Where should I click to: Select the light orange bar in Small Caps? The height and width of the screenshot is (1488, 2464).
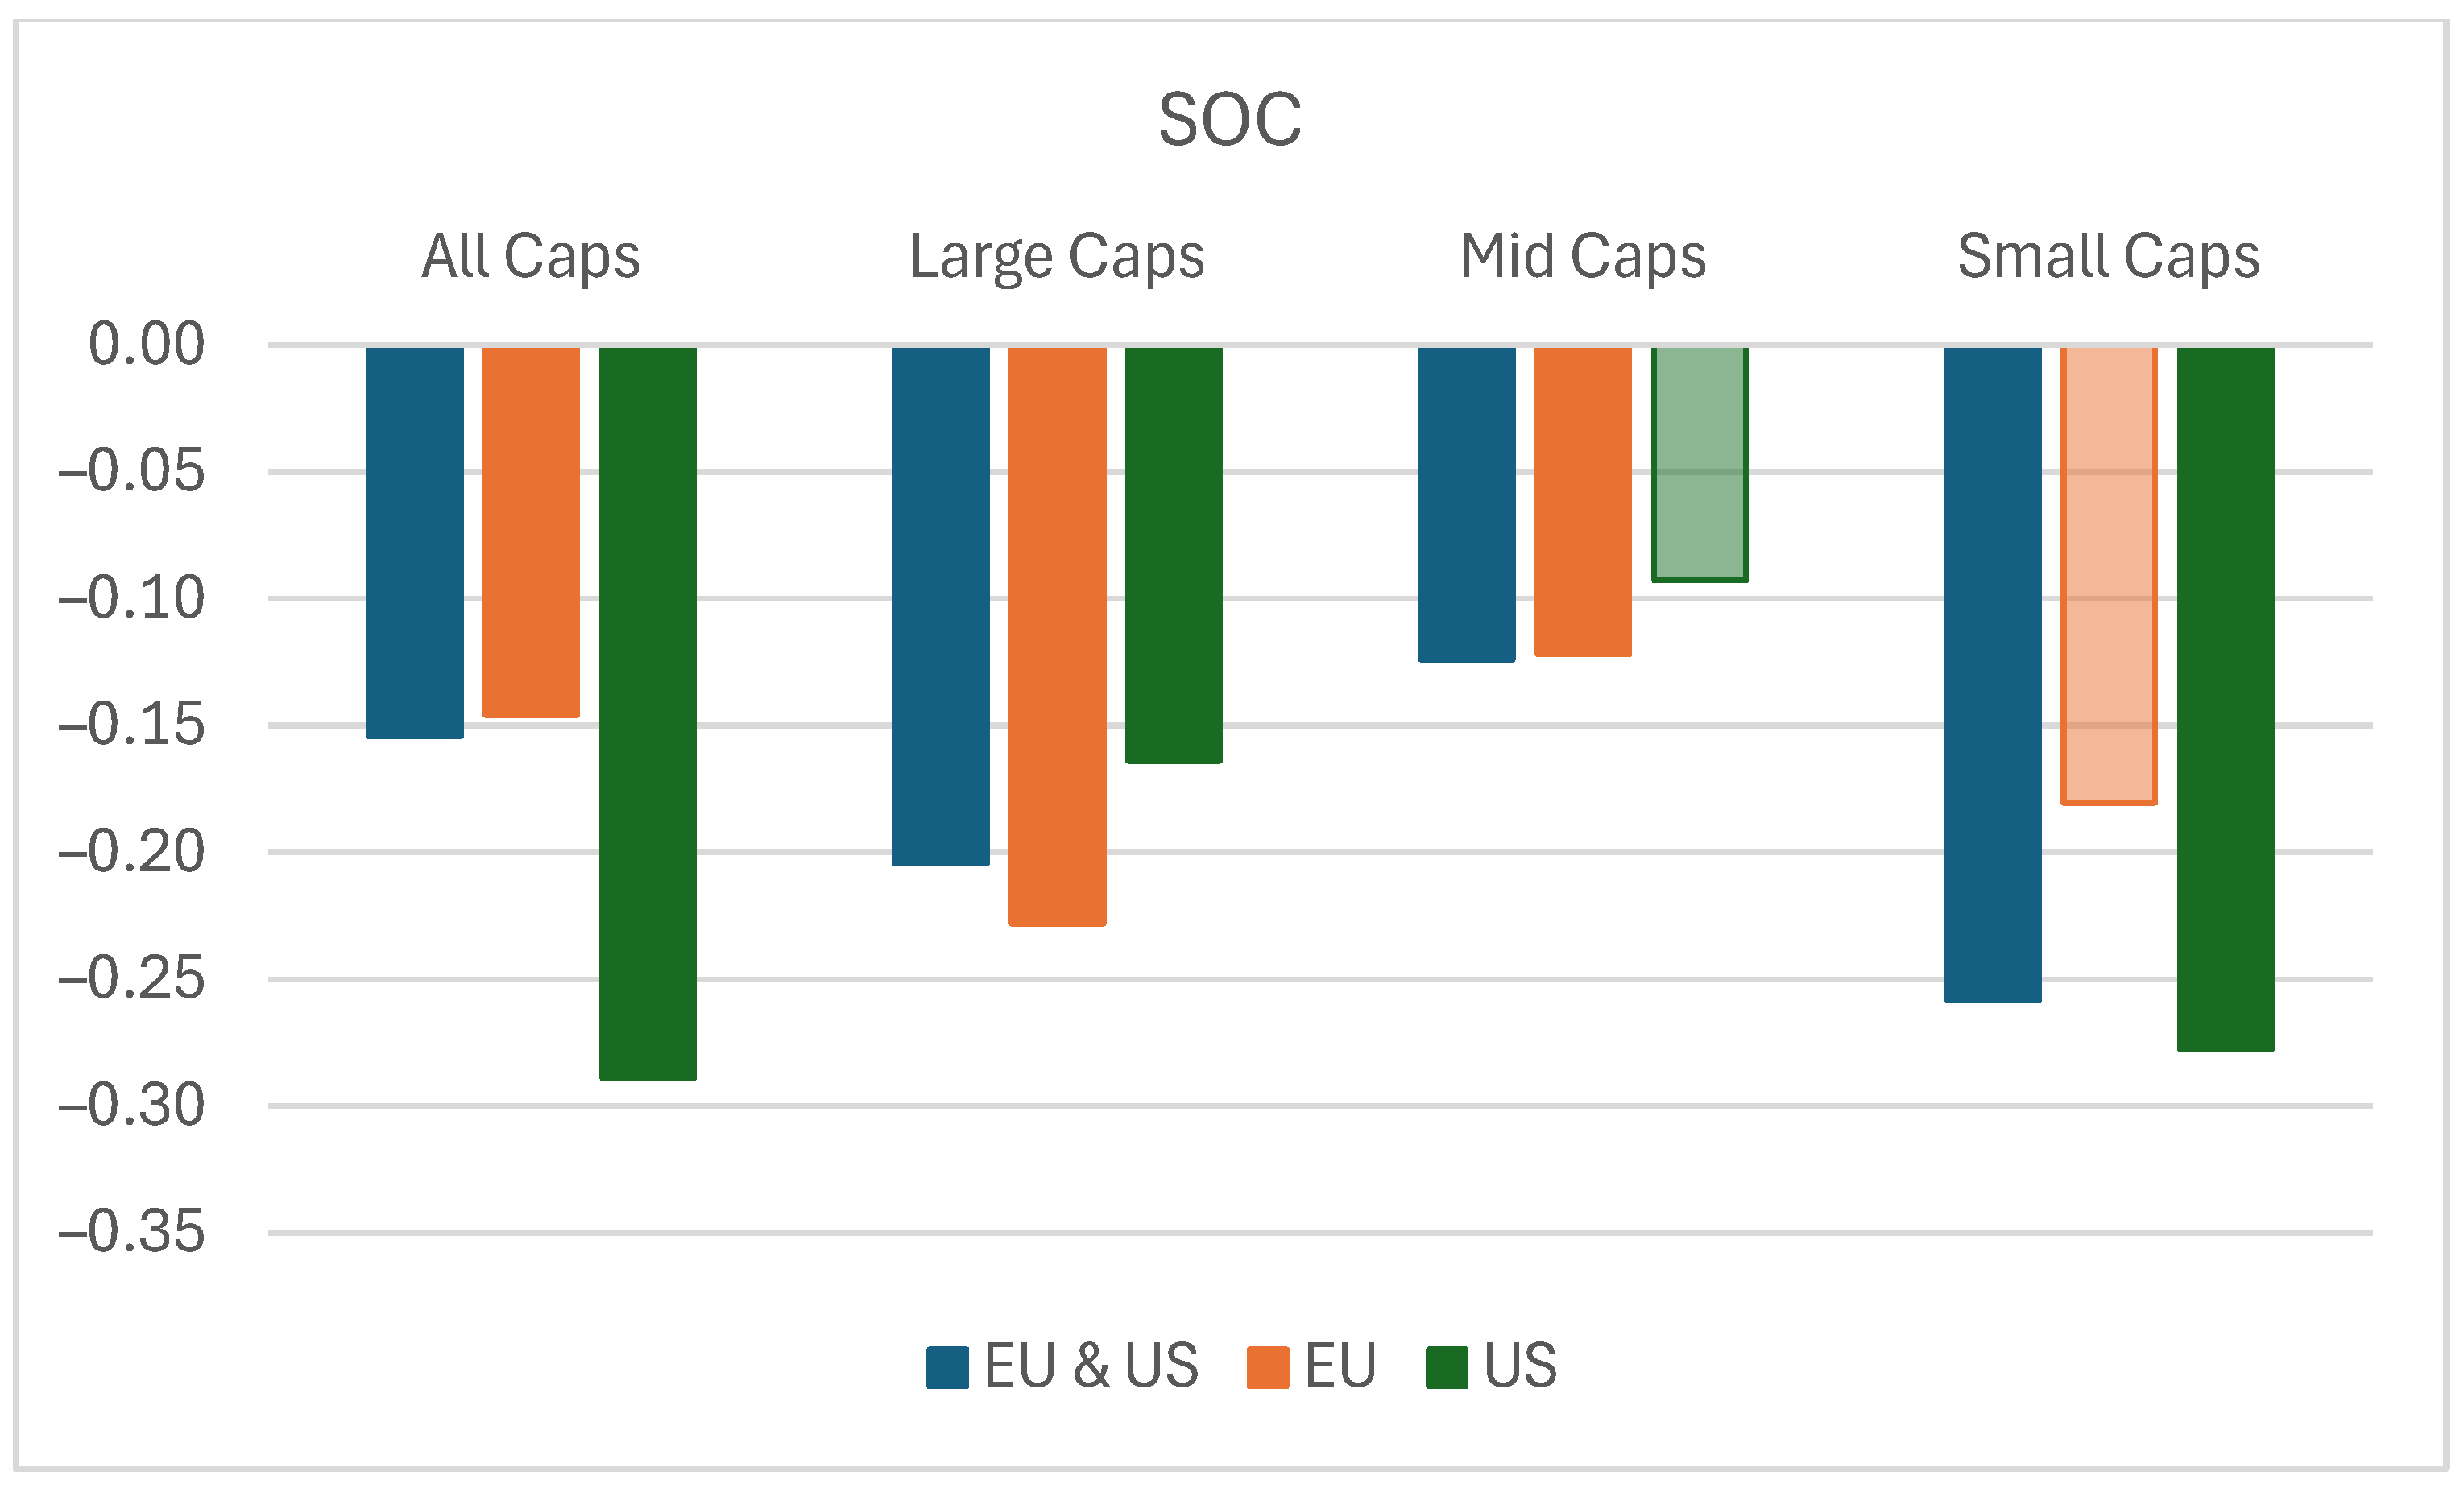coord(2108,575)
